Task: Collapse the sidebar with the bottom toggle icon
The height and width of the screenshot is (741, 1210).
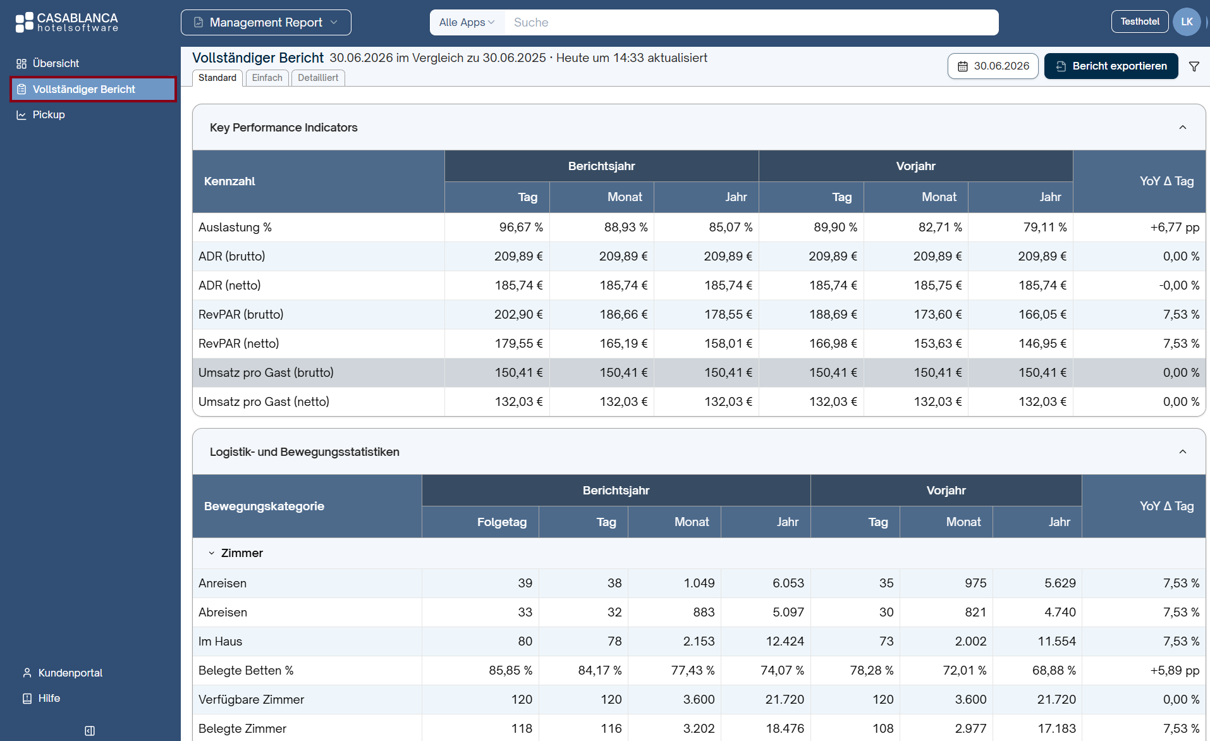Action: pyautogui.click(x=90, y=731)
